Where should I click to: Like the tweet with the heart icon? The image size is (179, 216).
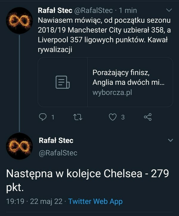pyautogui.click(x=112, y=117)
